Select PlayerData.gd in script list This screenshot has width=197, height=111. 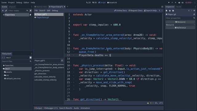click(49, 18)
